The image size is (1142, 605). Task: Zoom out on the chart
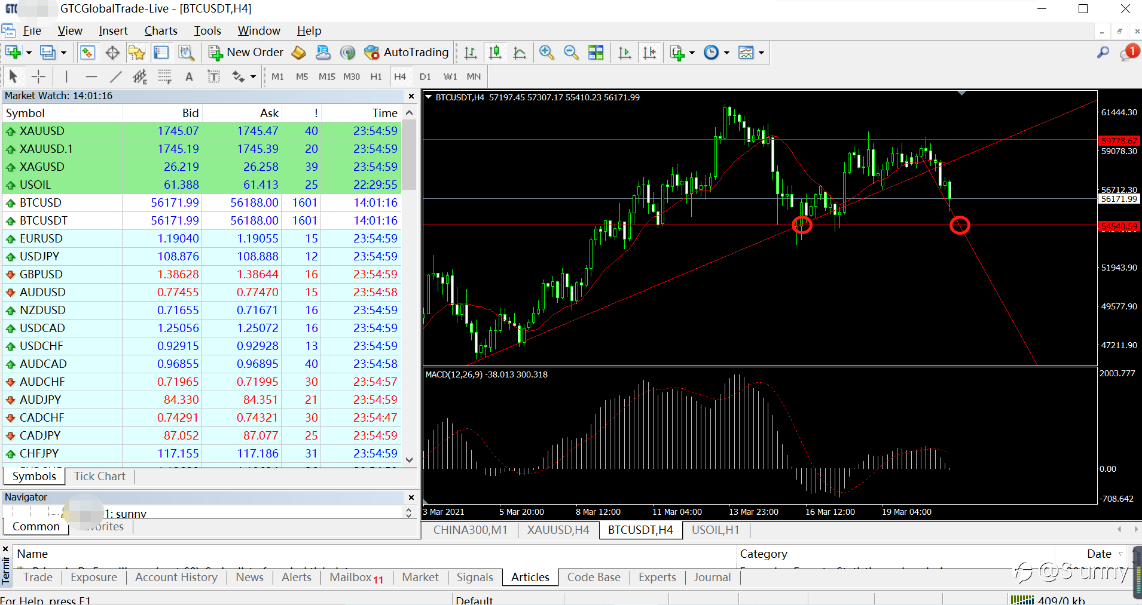[x=571, y=53]
